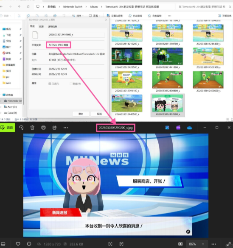Click the visual search scan icon
This screenshot has width=233, height=248.
(x=110, y=244)
